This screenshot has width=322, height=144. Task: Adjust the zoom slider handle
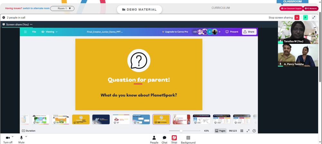coord(181,131)
